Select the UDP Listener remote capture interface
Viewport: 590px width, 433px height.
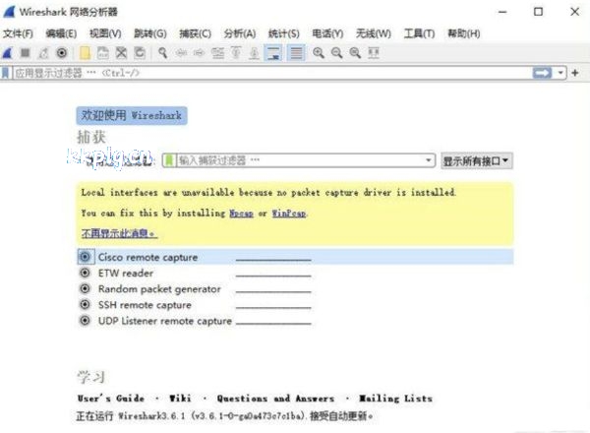pyautogui.click(x=165, y=321)
